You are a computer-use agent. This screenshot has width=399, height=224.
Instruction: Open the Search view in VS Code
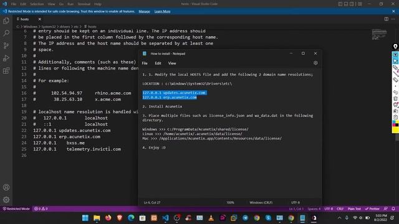coord(6,33)
